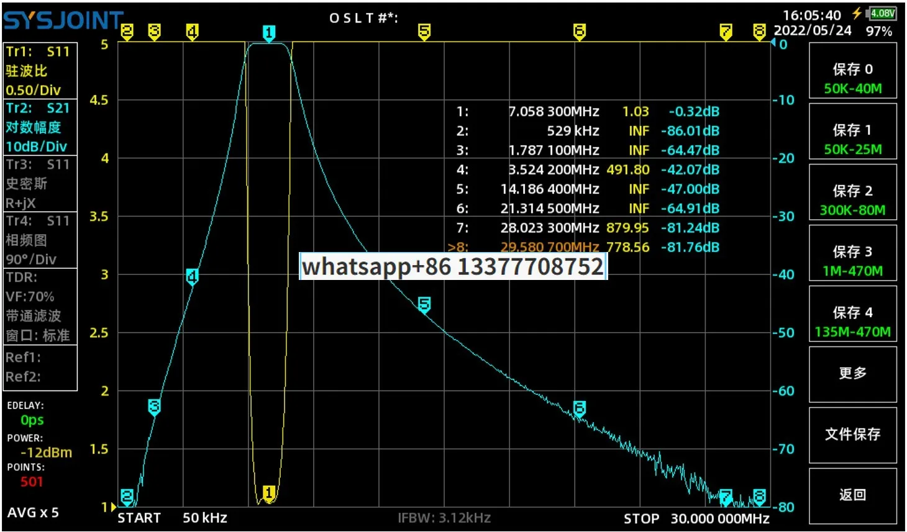Toggle the Ref2 reference trace
This screenshot has width=907, height=532.
pyautogui.click(x=24, y=377)
